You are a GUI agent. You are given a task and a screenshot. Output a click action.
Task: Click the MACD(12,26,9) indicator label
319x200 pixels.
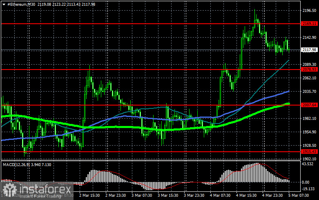pos(16,164)
